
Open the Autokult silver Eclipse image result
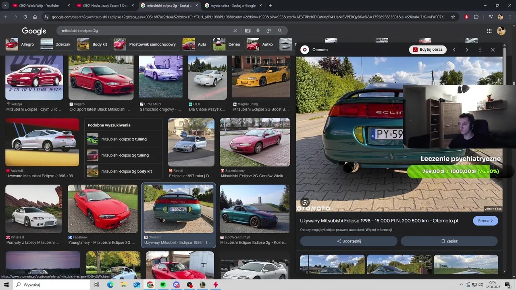point(42,142)
